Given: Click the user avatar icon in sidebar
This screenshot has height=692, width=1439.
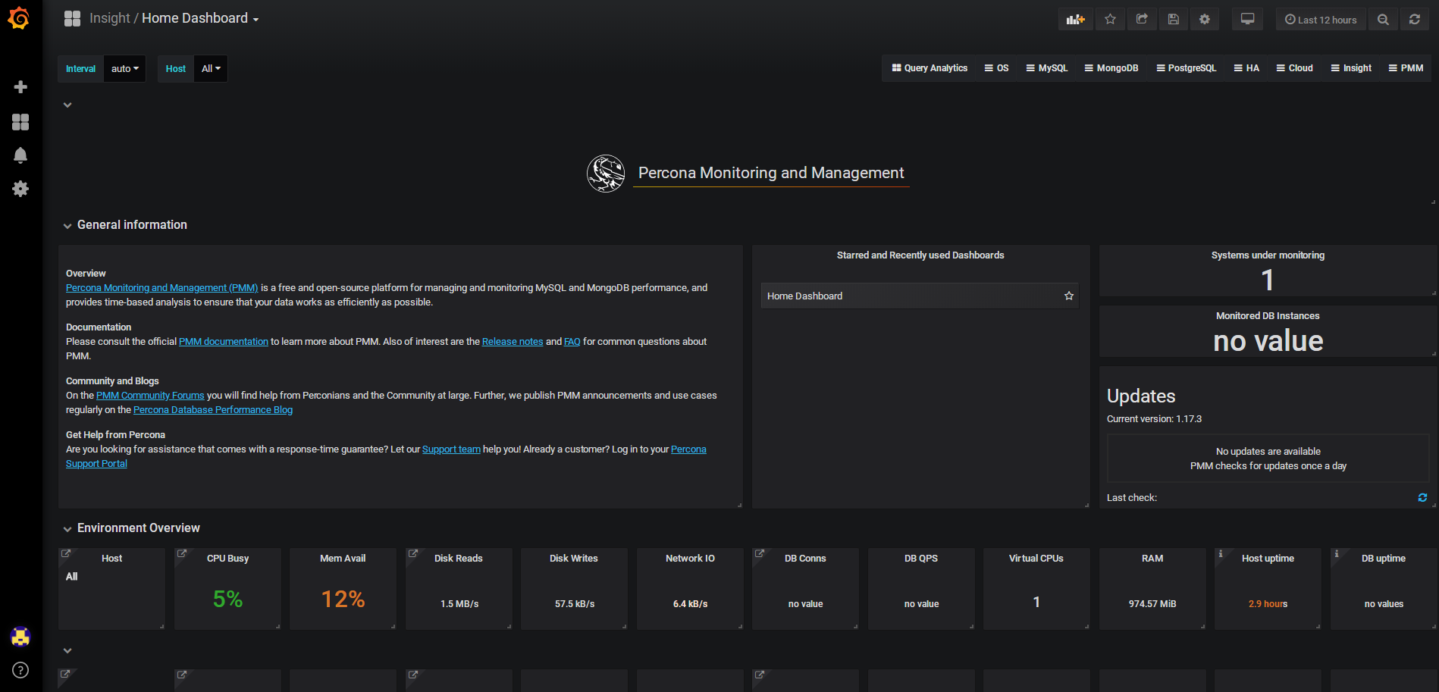Looking at the screenshot, I should (x=20, y=637).
